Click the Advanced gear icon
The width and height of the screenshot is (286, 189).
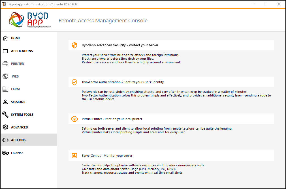point(5,127)
